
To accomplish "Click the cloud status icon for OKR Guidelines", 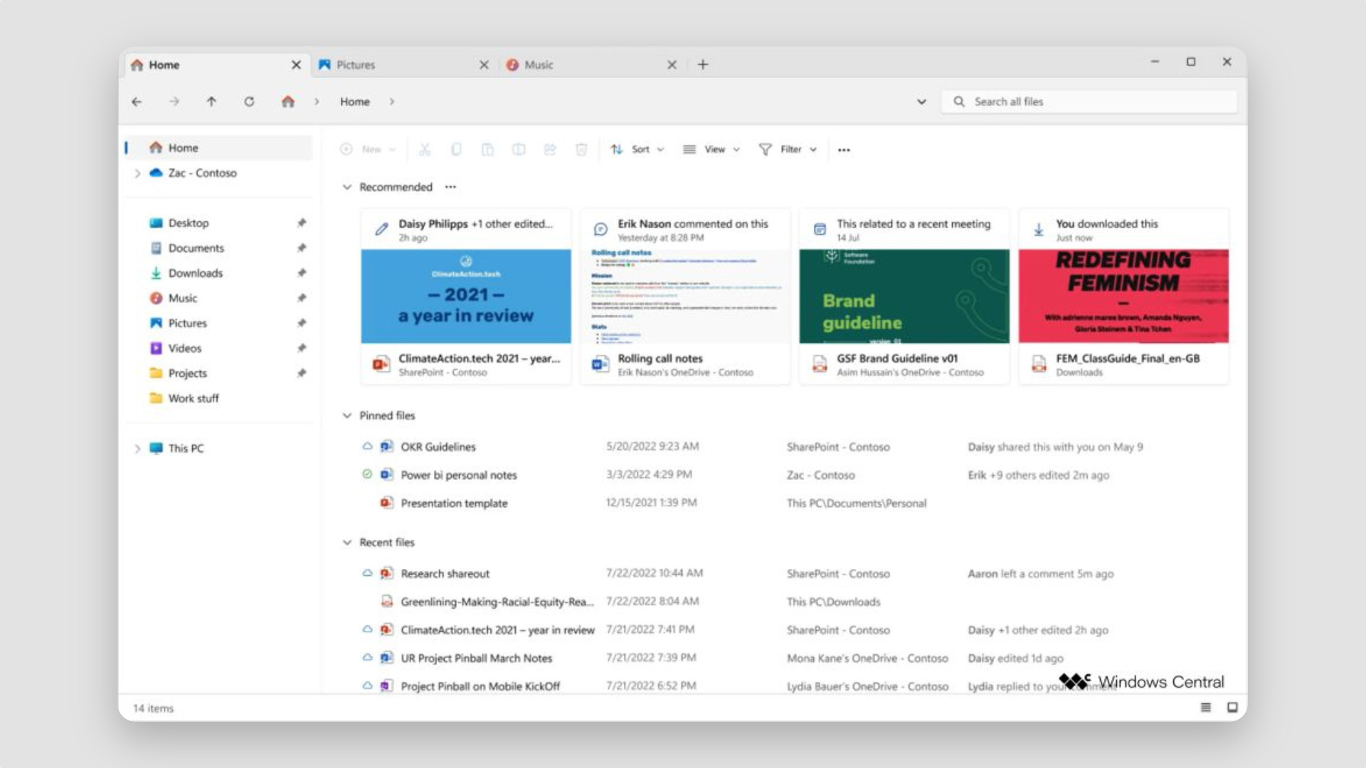I will tap(367, 447).
